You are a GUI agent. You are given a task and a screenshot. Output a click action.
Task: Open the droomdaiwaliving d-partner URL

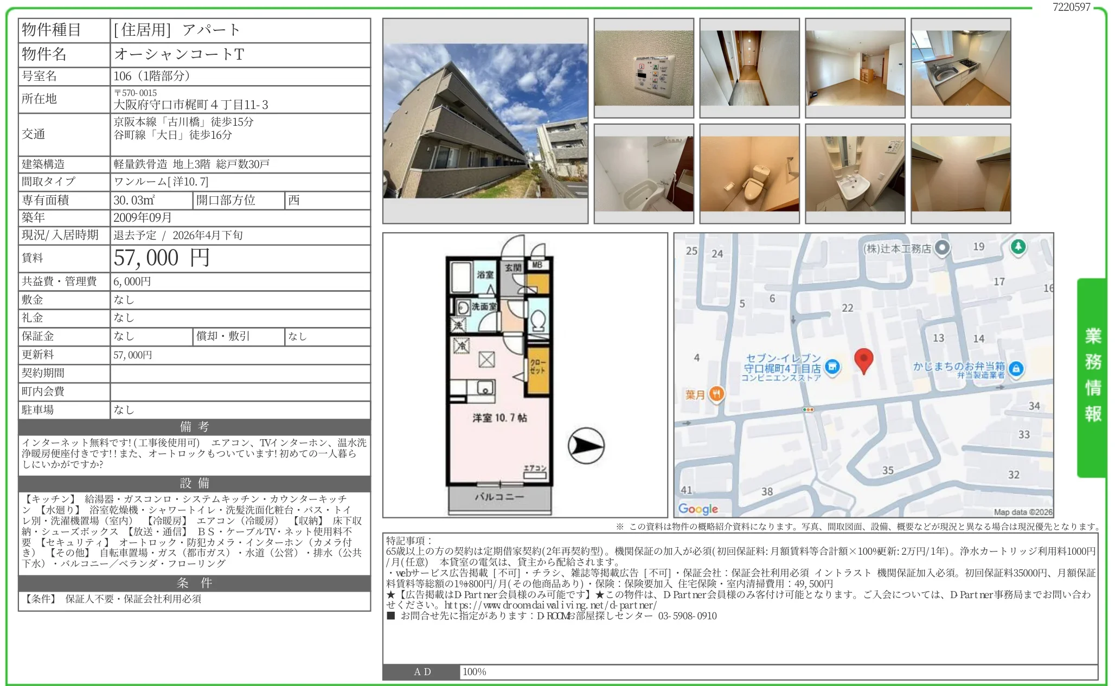click(x=550, y=605)
